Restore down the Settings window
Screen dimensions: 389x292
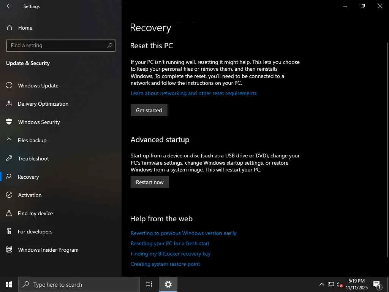coord(363,6)
